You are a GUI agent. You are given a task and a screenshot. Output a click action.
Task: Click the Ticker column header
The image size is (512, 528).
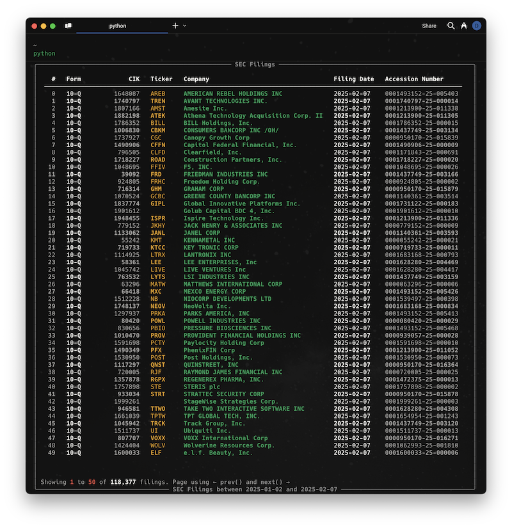pos(161,79)
